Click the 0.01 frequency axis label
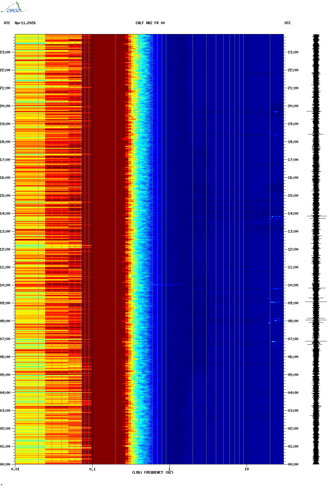 (15, 469)
